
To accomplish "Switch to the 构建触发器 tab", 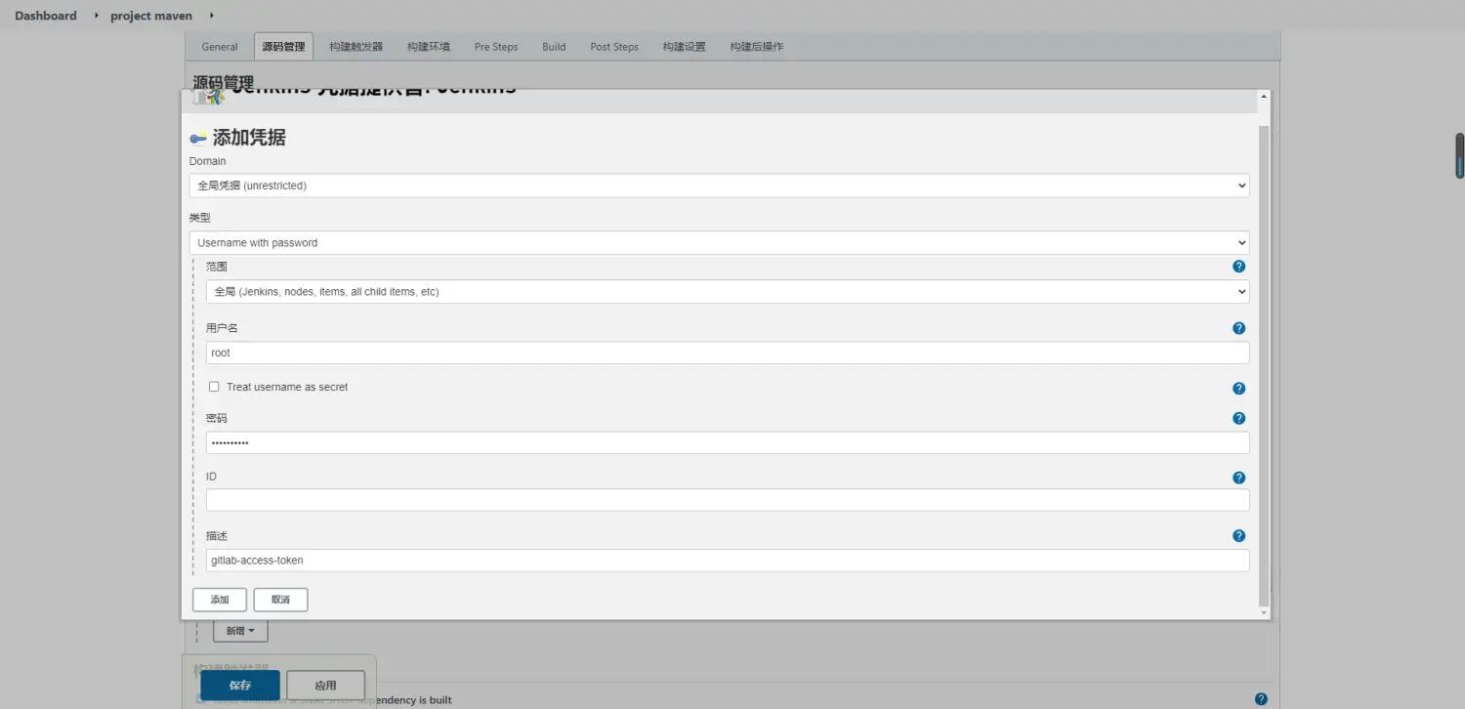I will 356,47.
